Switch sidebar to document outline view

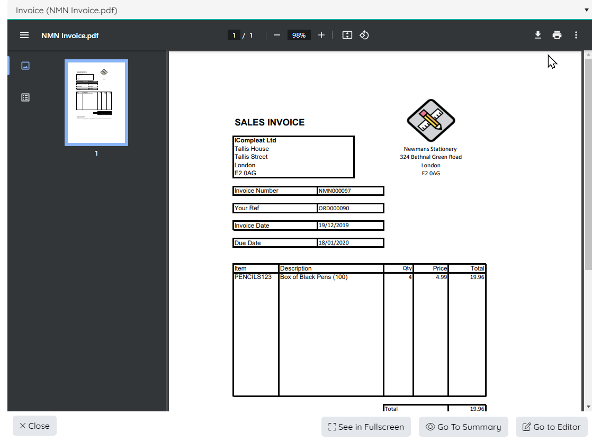coord(25,97)
